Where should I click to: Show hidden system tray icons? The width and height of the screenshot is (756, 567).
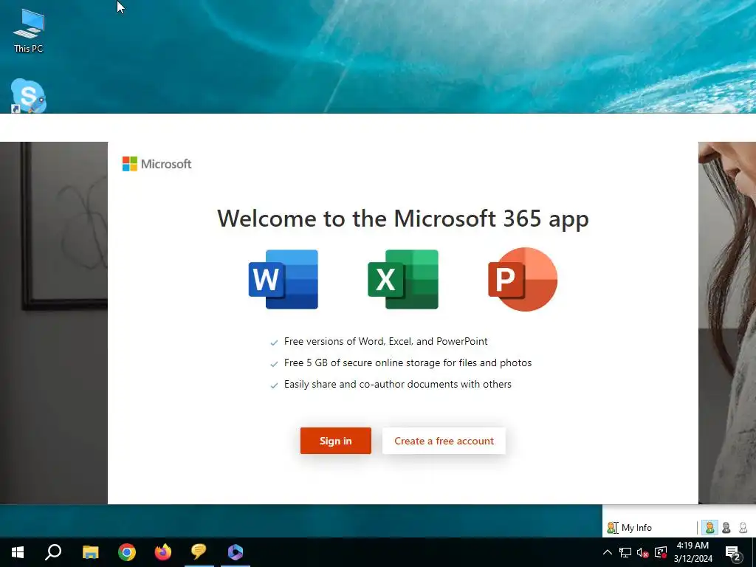608,552
